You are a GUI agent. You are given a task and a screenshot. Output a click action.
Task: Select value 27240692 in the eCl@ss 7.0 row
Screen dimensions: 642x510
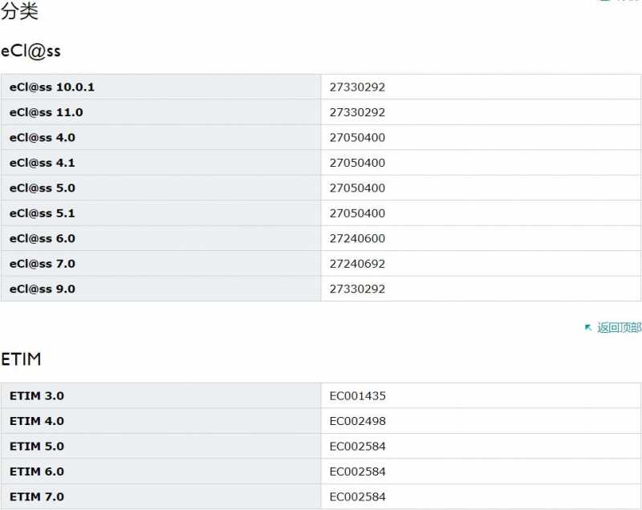[x=357, y=264]
